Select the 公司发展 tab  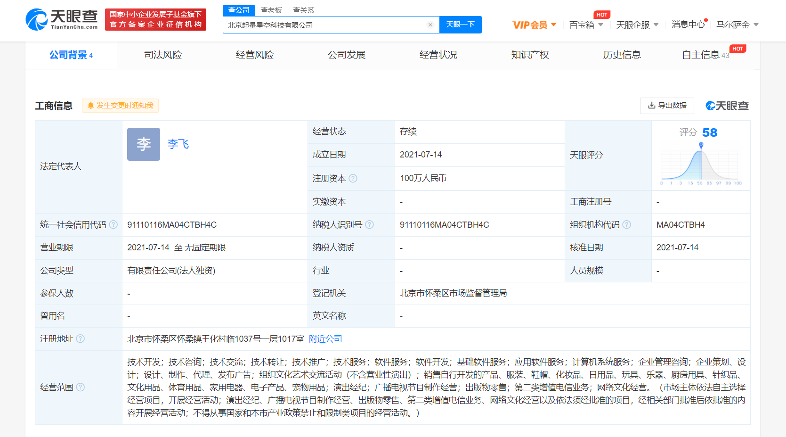click(x=347, y=55)
